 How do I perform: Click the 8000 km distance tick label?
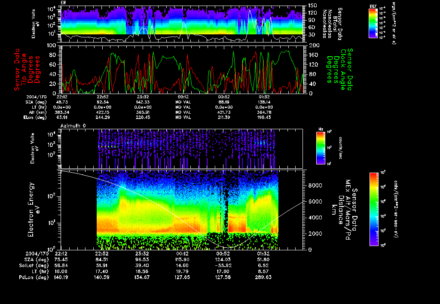click(x=315, y=185)
